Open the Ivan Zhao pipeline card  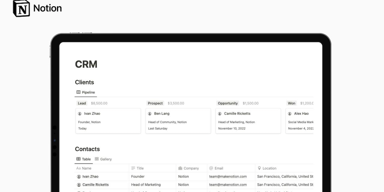pos(108,121)
